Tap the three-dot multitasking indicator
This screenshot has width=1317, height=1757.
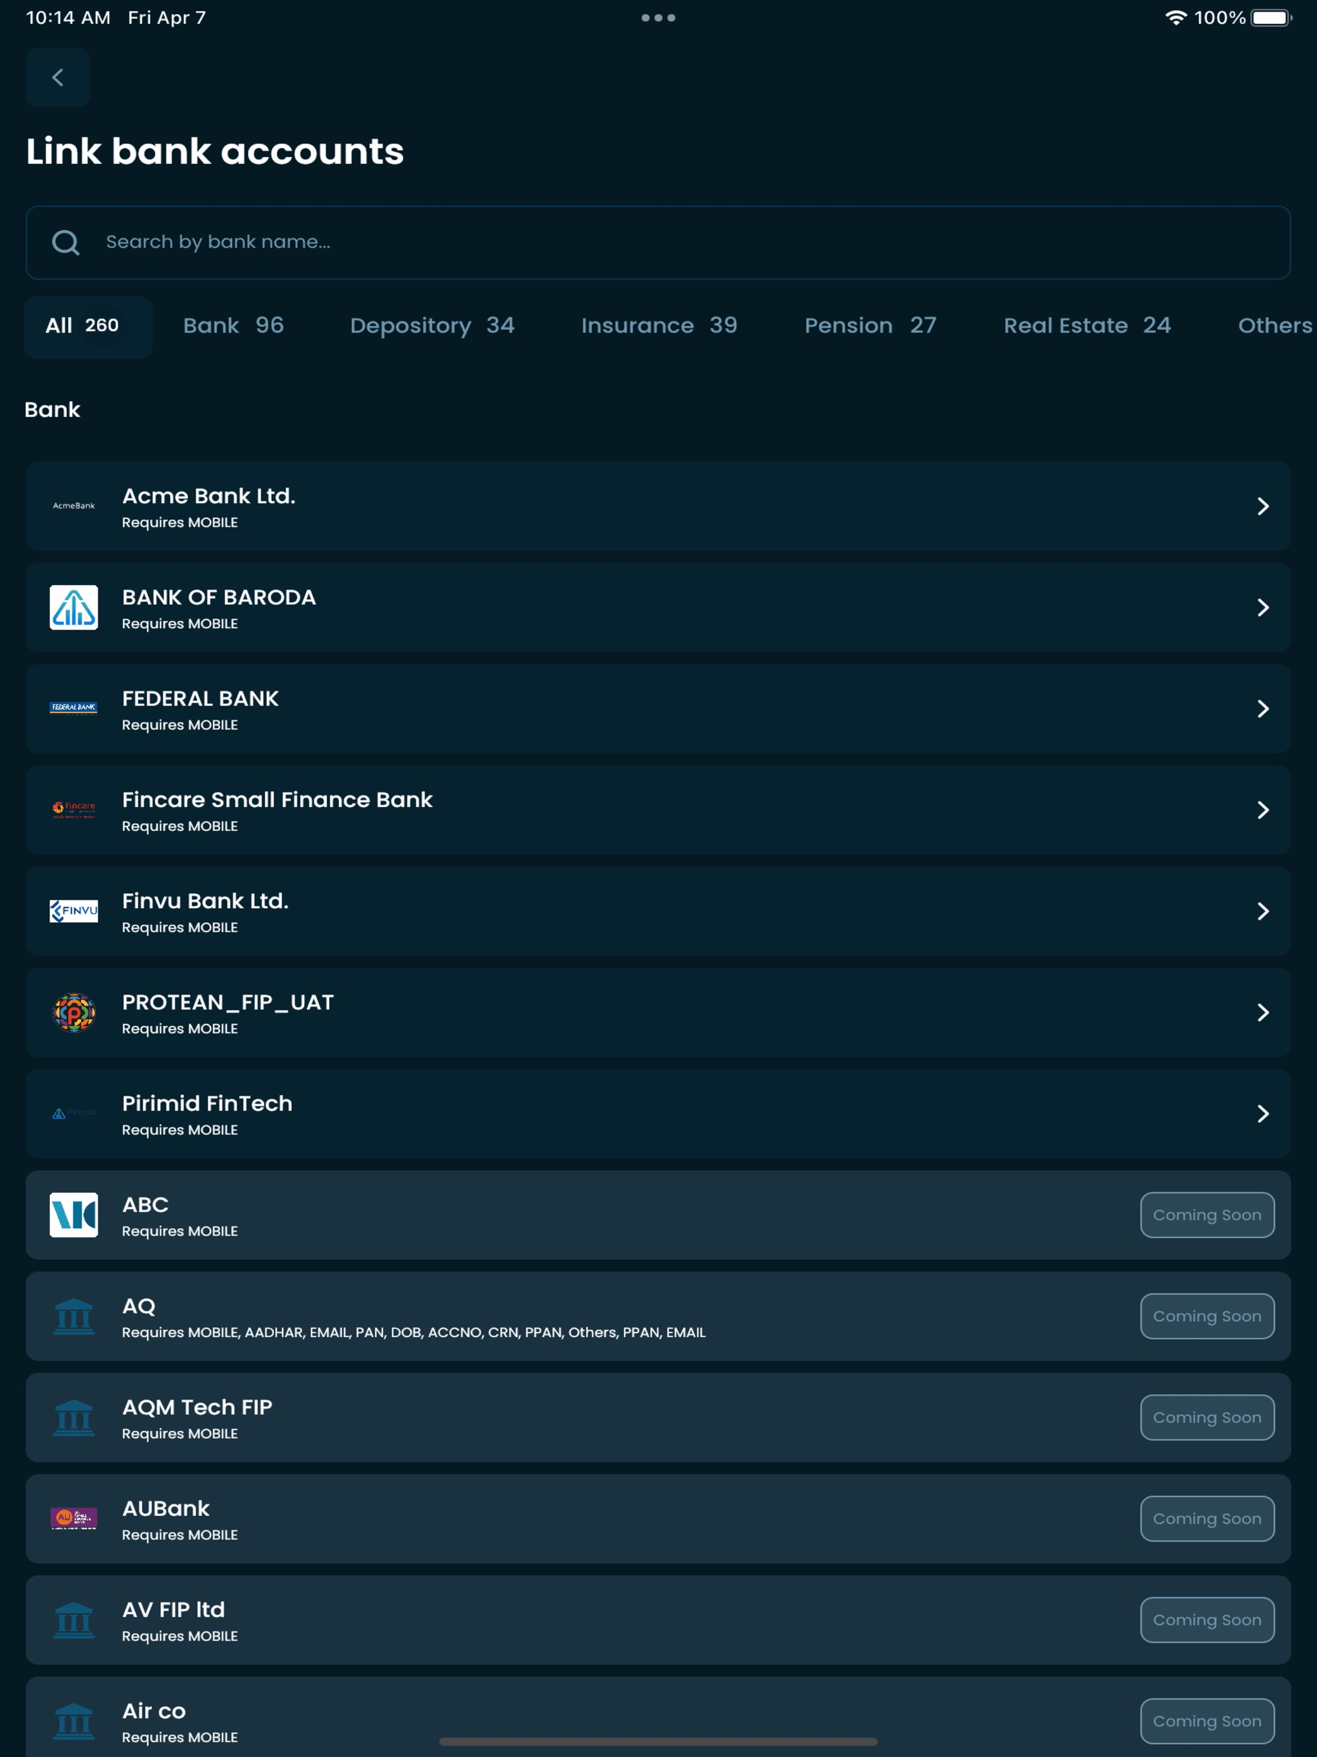coord(658,17)
